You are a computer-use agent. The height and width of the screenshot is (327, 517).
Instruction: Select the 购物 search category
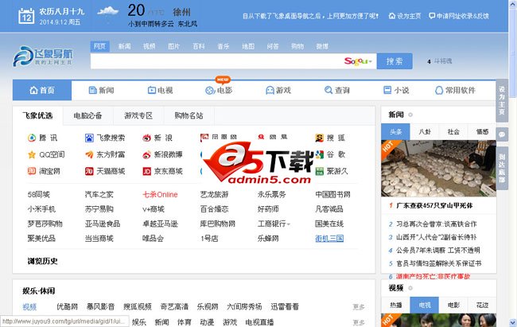click(x=297, y=46)
